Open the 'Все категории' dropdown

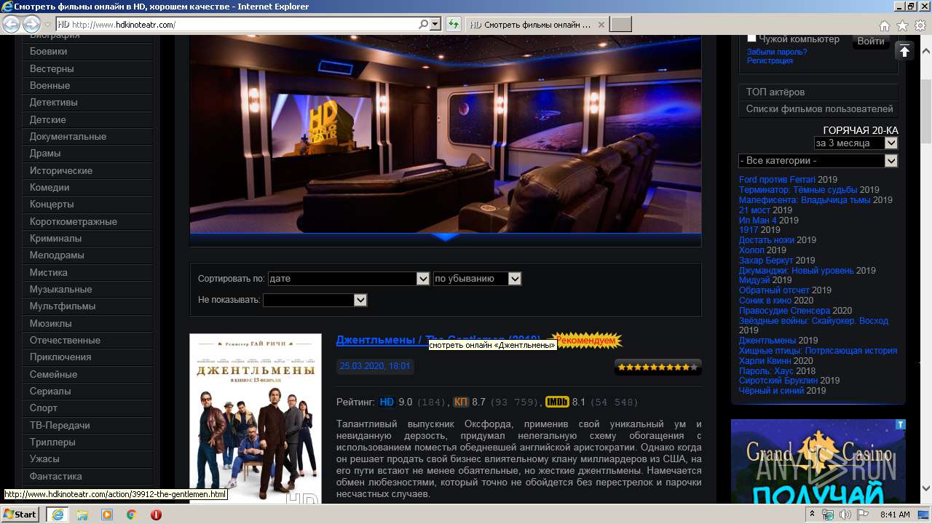(x=818, y=161)
